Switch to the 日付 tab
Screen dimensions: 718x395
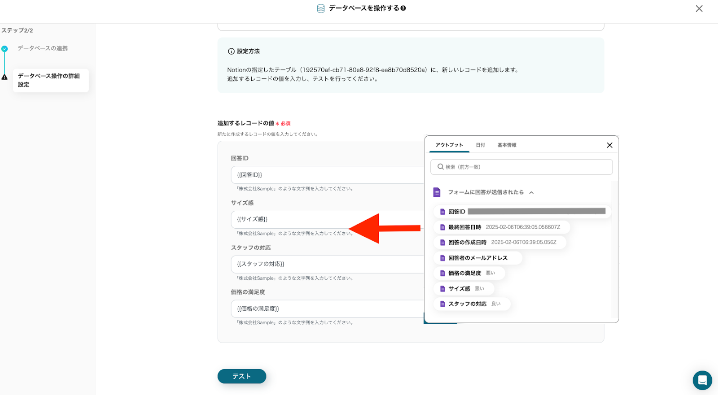pos(480,145)
